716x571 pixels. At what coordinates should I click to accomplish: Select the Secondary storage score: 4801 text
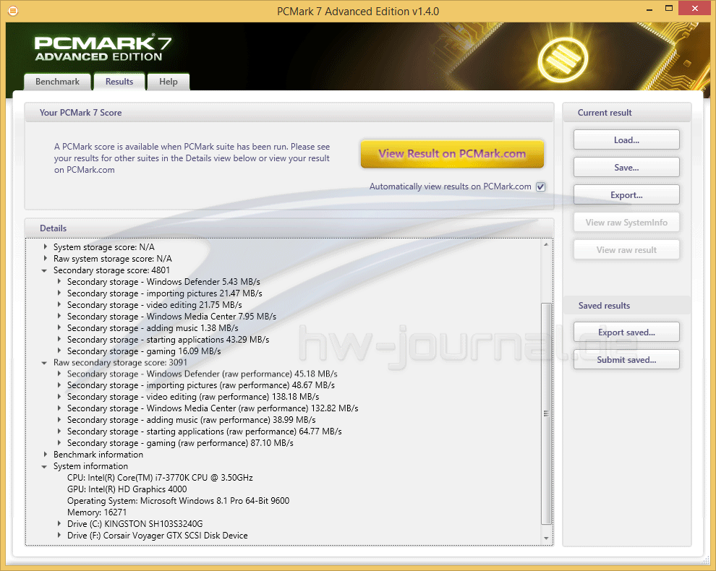[111, 270]
